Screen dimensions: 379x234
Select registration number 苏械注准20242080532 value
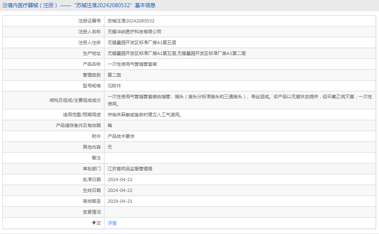[131, 21]
